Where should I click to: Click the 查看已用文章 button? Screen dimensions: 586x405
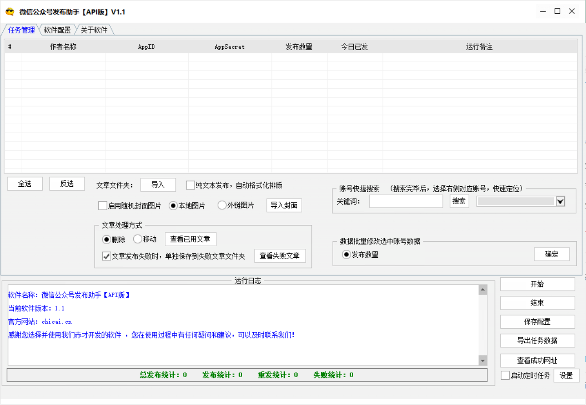[x=190, y=239]
